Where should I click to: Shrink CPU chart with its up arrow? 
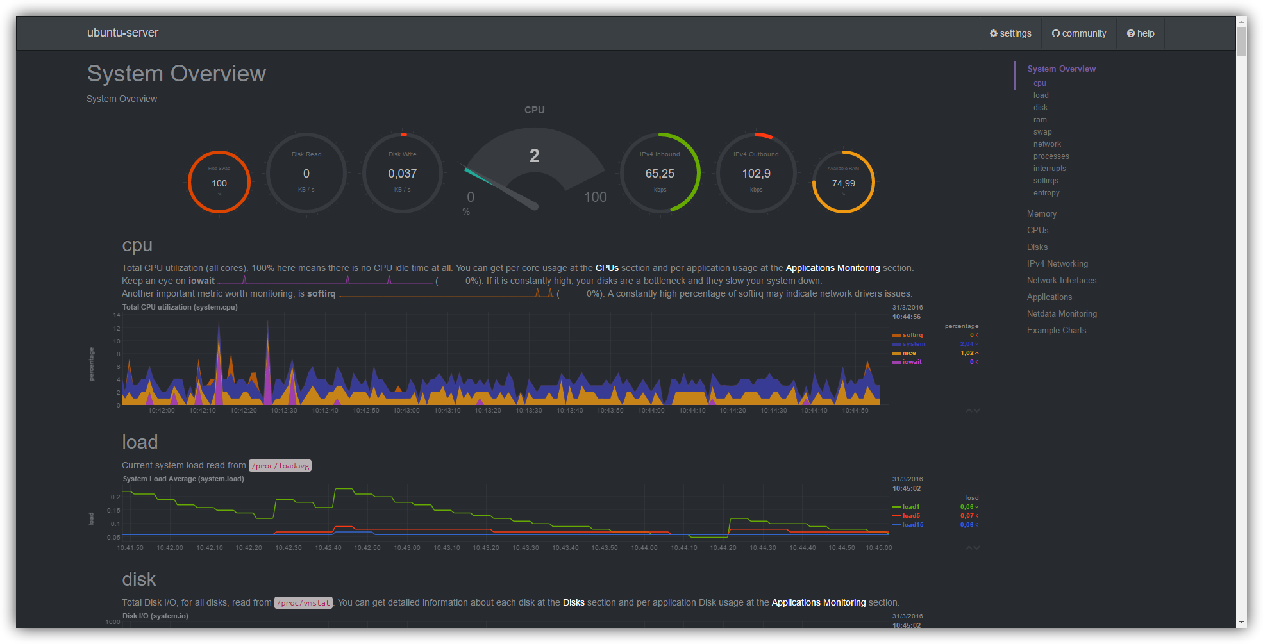[x=969, y=411]
